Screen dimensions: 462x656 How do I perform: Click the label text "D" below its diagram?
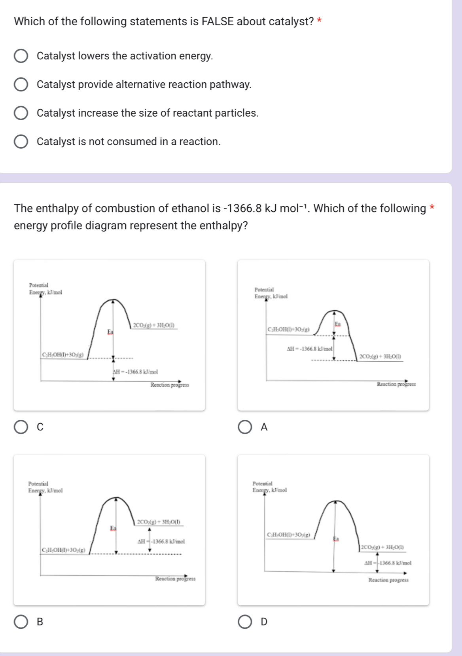[264, 623]
